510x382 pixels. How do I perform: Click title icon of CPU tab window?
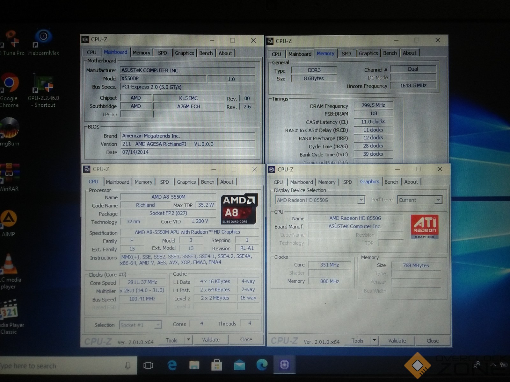(x=86, y=169)
